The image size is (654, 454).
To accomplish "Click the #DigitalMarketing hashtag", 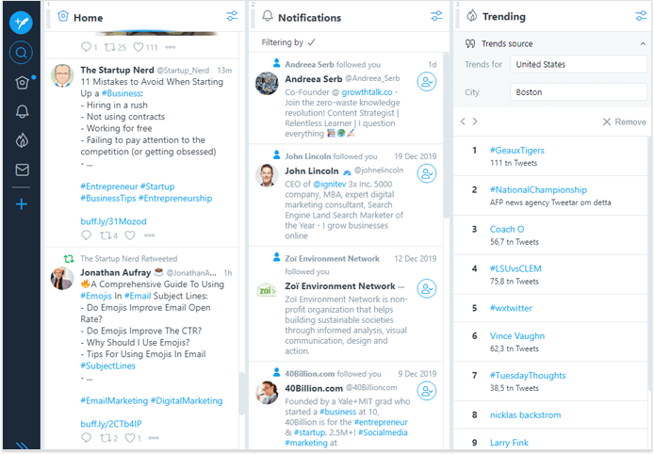I will pyautogui.click(x=187, y=400).
